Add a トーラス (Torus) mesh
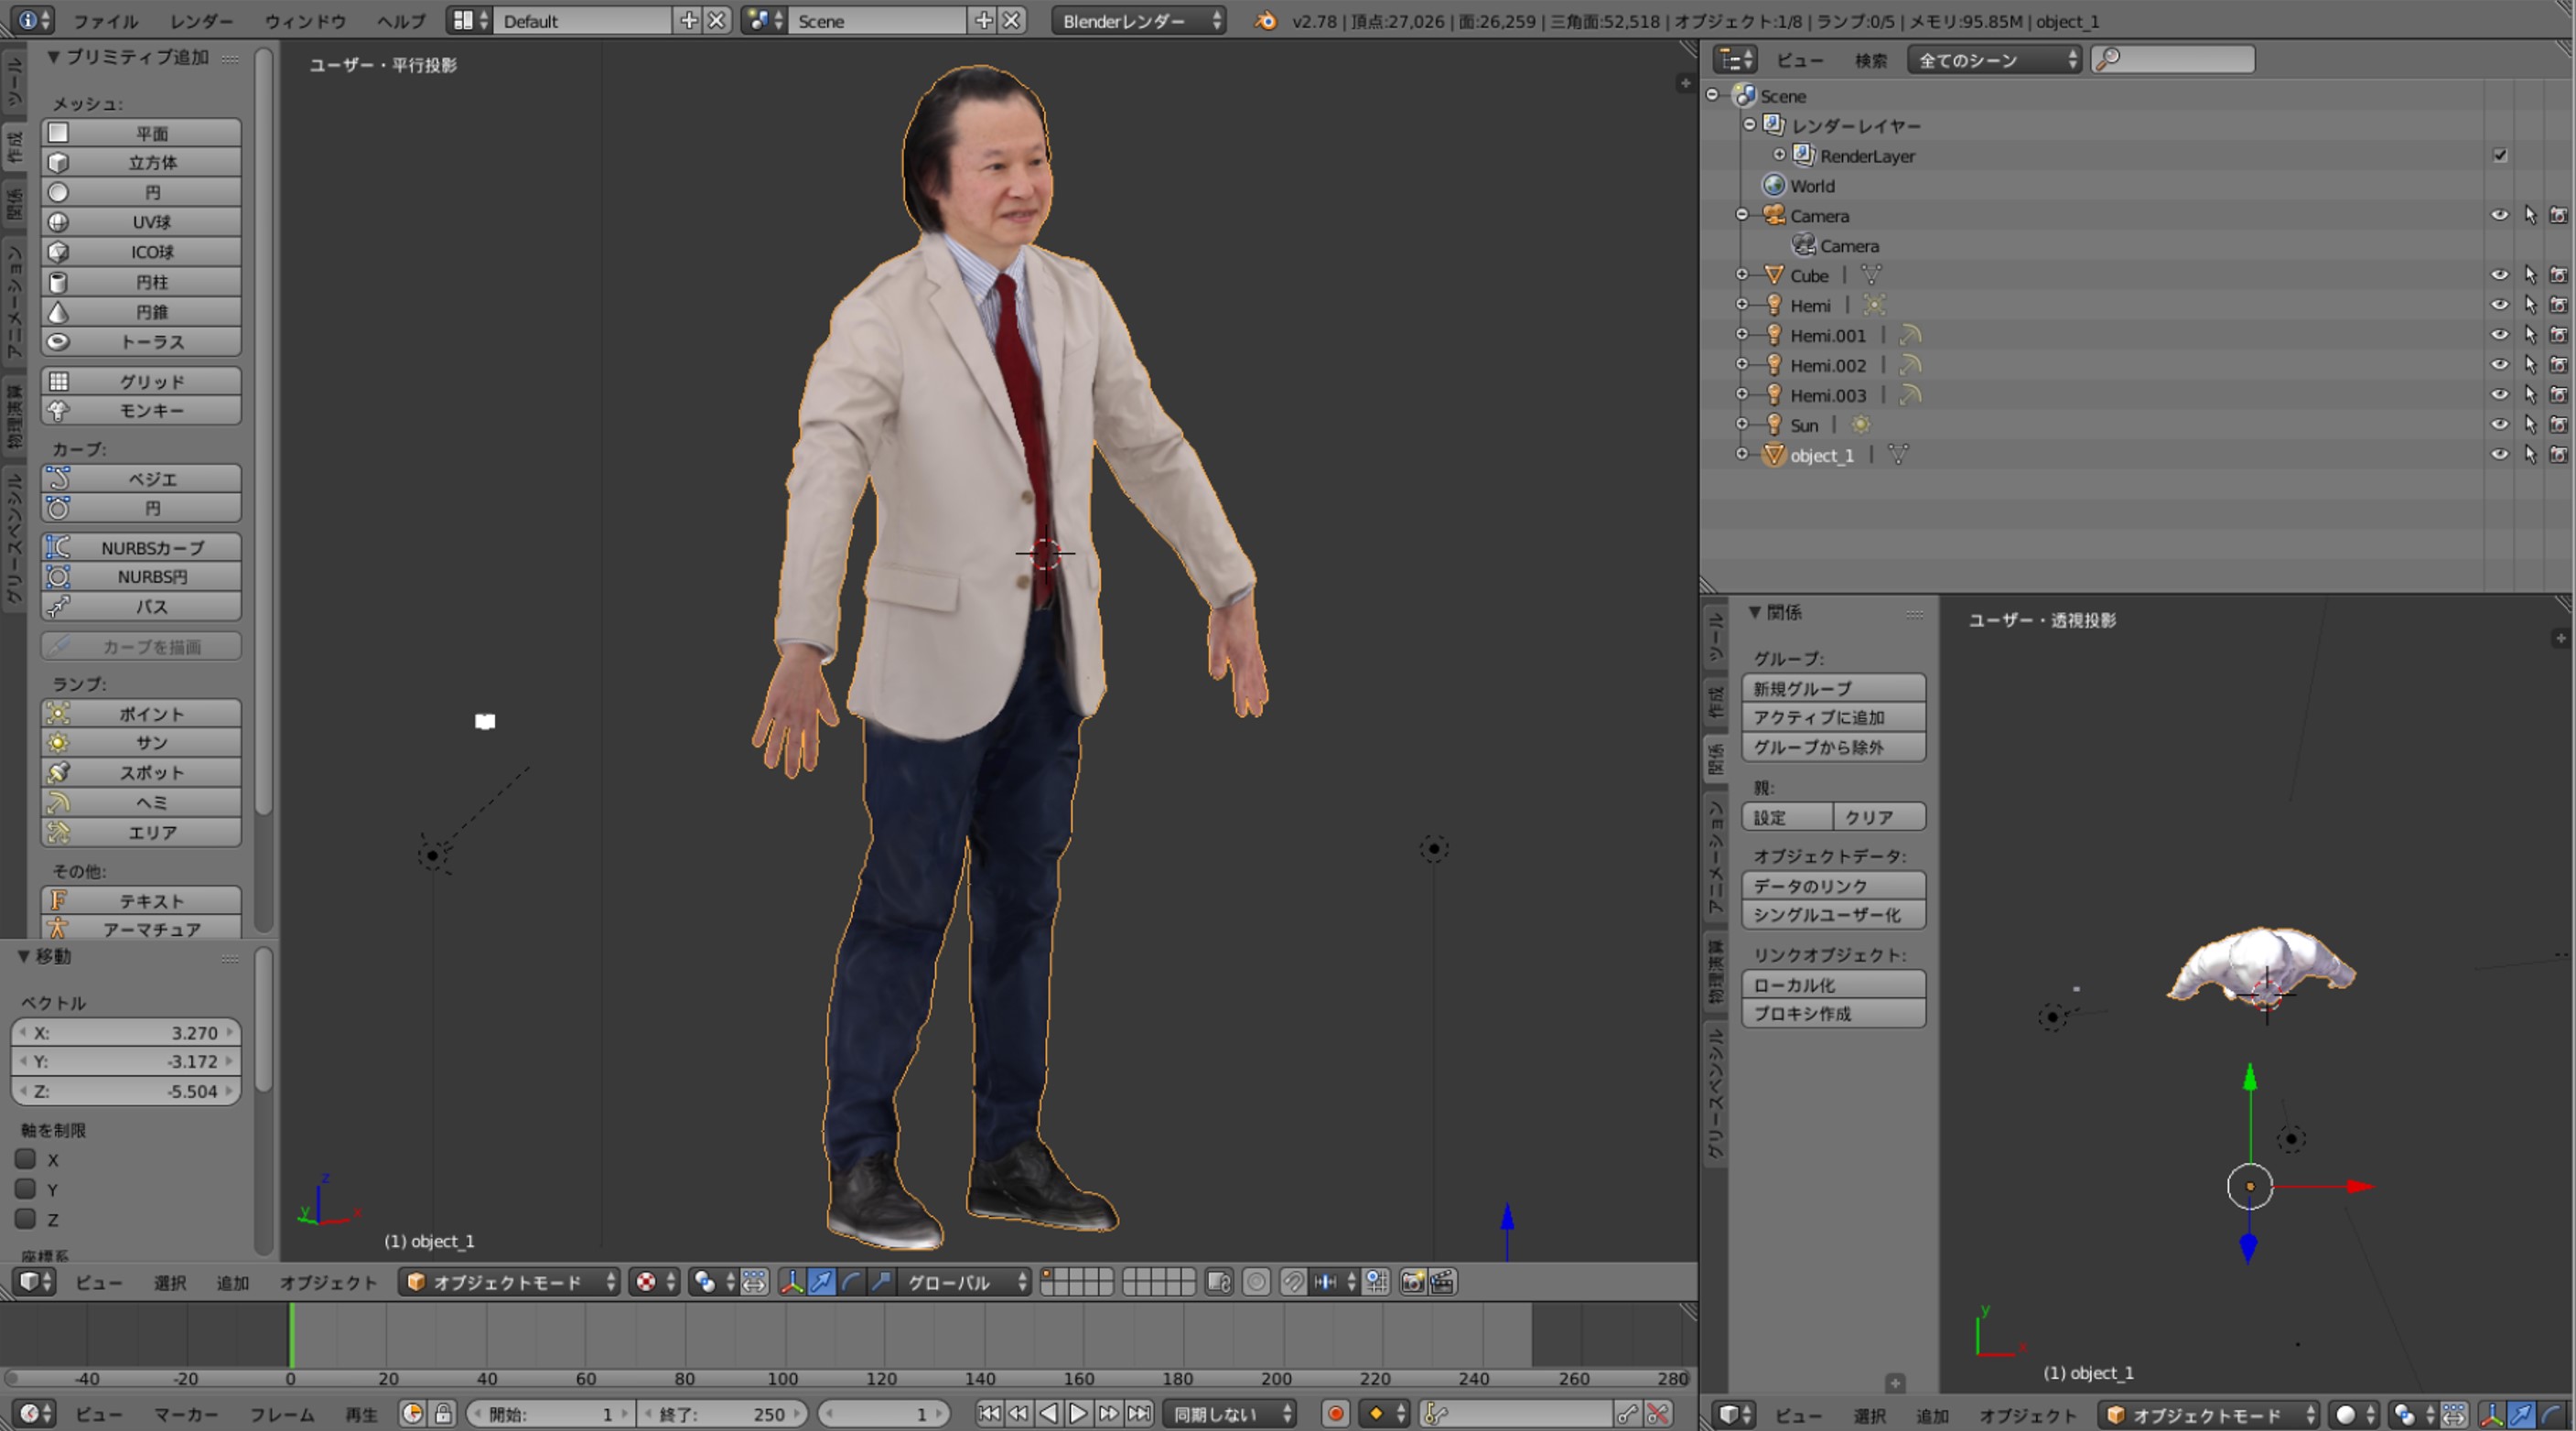 click(x=141, y=342)
